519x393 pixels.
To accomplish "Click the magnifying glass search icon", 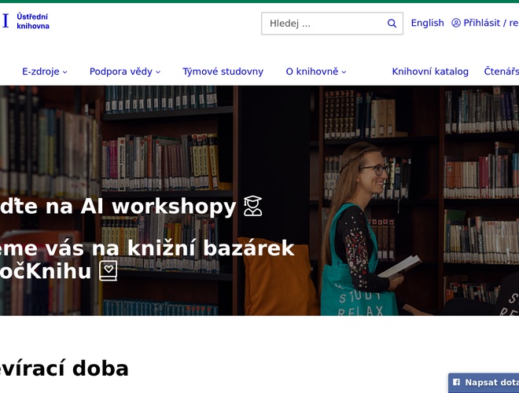I will [392, 24].
